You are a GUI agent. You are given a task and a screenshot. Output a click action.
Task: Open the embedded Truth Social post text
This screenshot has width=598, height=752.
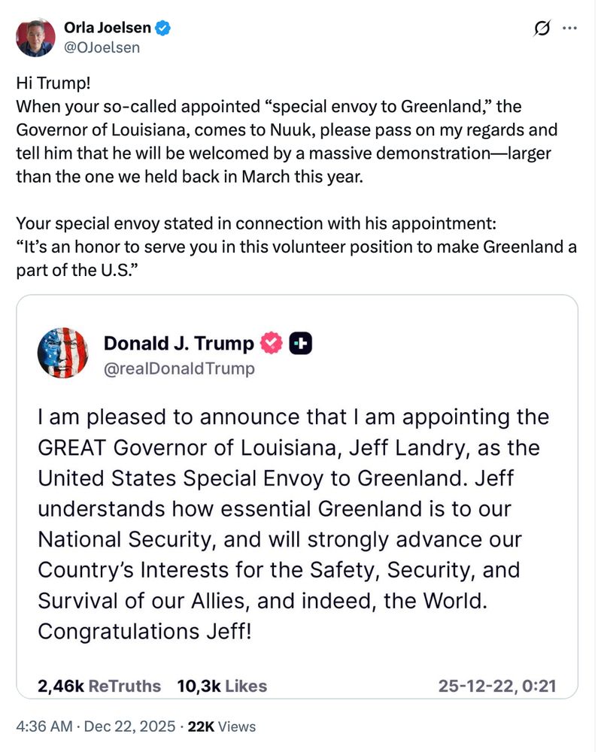click(x=293, y=523)
